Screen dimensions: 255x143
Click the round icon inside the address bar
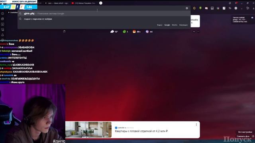coord(187,8)
